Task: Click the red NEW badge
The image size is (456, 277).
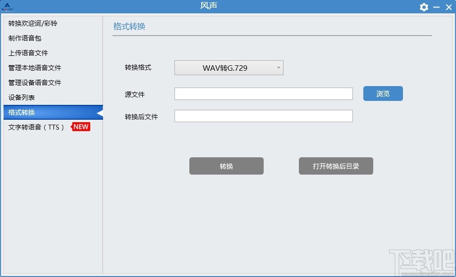Action: click(x=81, y=127)
